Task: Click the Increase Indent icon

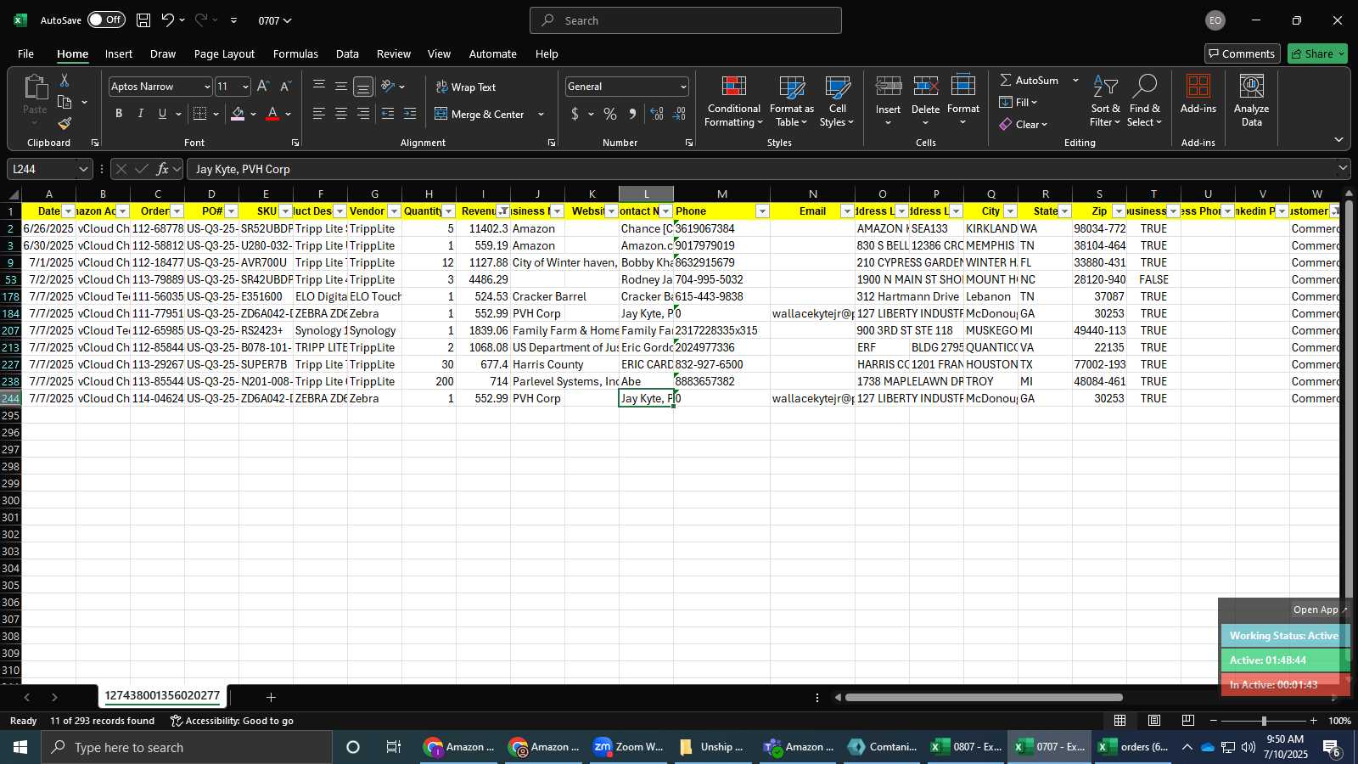Action: (x=410, y=114)
